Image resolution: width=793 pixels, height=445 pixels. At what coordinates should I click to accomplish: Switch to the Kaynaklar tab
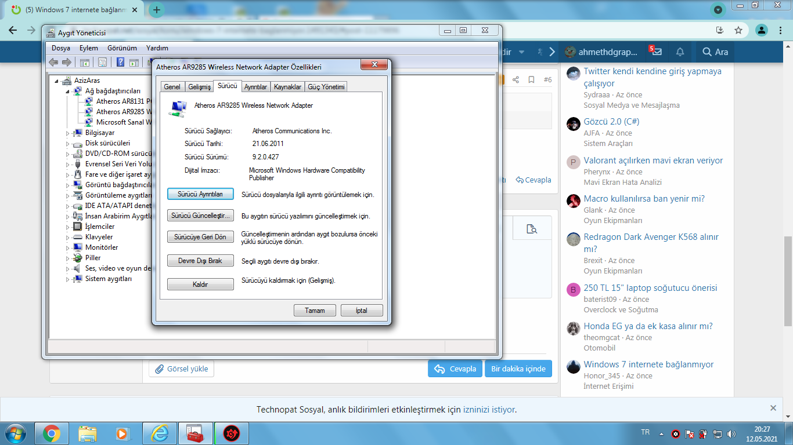click(287, 87)
